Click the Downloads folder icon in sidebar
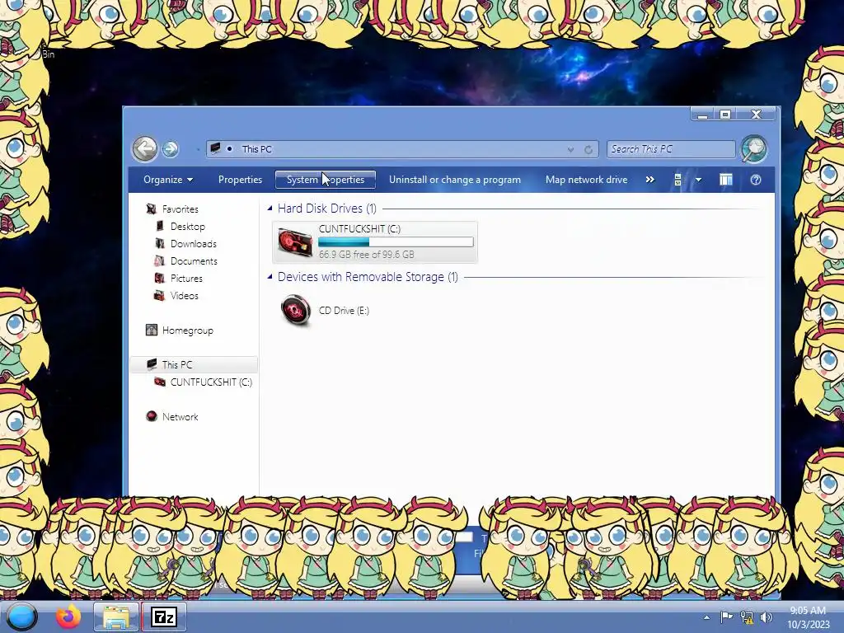844x633 pixels. tap(160, 243)
